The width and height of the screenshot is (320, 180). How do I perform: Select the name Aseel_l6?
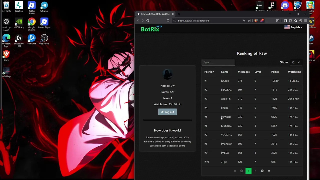(x=226, y=99)
